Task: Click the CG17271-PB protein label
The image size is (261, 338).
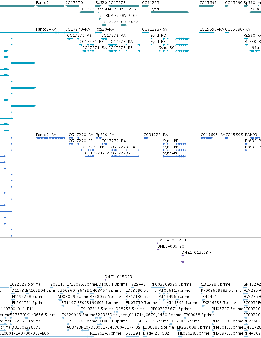Action: pos(92,147)
